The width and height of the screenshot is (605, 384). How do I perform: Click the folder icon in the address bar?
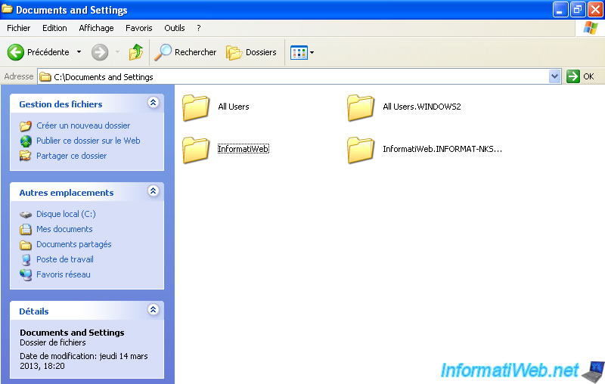[x=45, y=76]
